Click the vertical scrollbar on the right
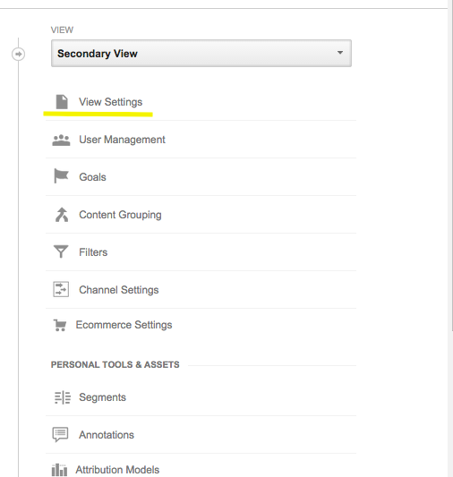Viewport: 453px width, 477px height. pos(450,165)
